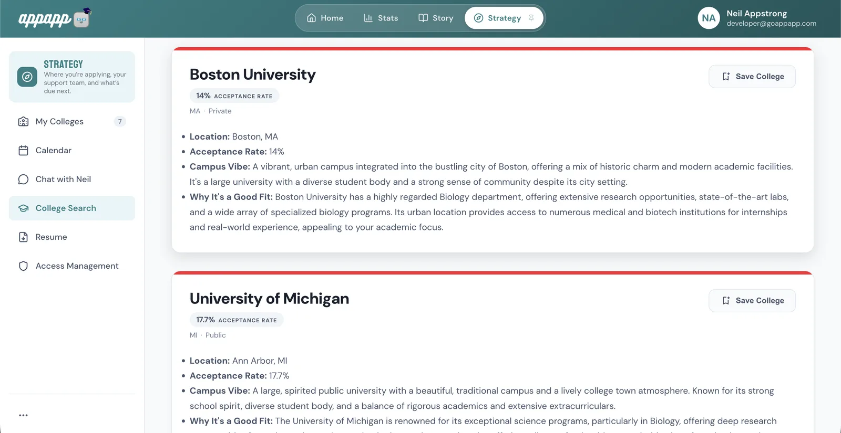Open Resume in sidebar
The image size is (841, 433).
point(72,237)
